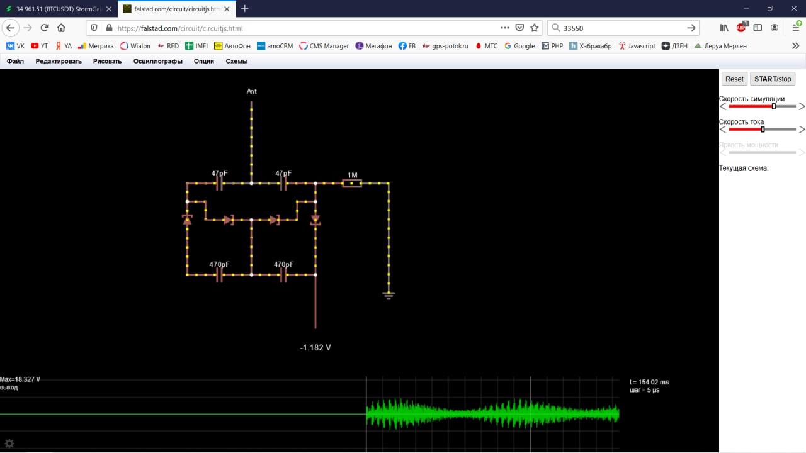The width and height of the screenshot is (806, 453).
Task: Toggle simulation with START/stop button
Action: tap(773, 79)
